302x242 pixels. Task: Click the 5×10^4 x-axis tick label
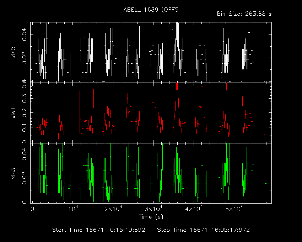(234, 209)
